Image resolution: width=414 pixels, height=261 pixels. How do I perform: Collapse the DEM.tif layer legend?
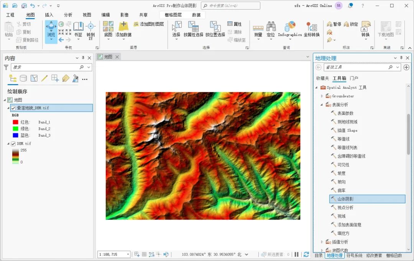pos(8,144)
